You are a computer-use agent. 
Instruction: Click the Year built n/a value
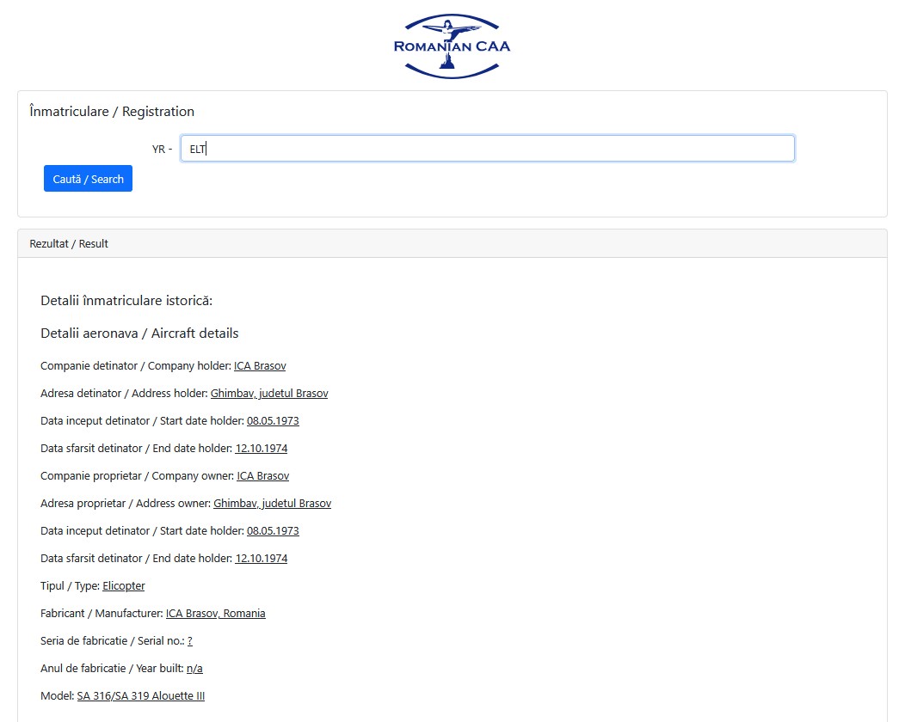[194, 669]
